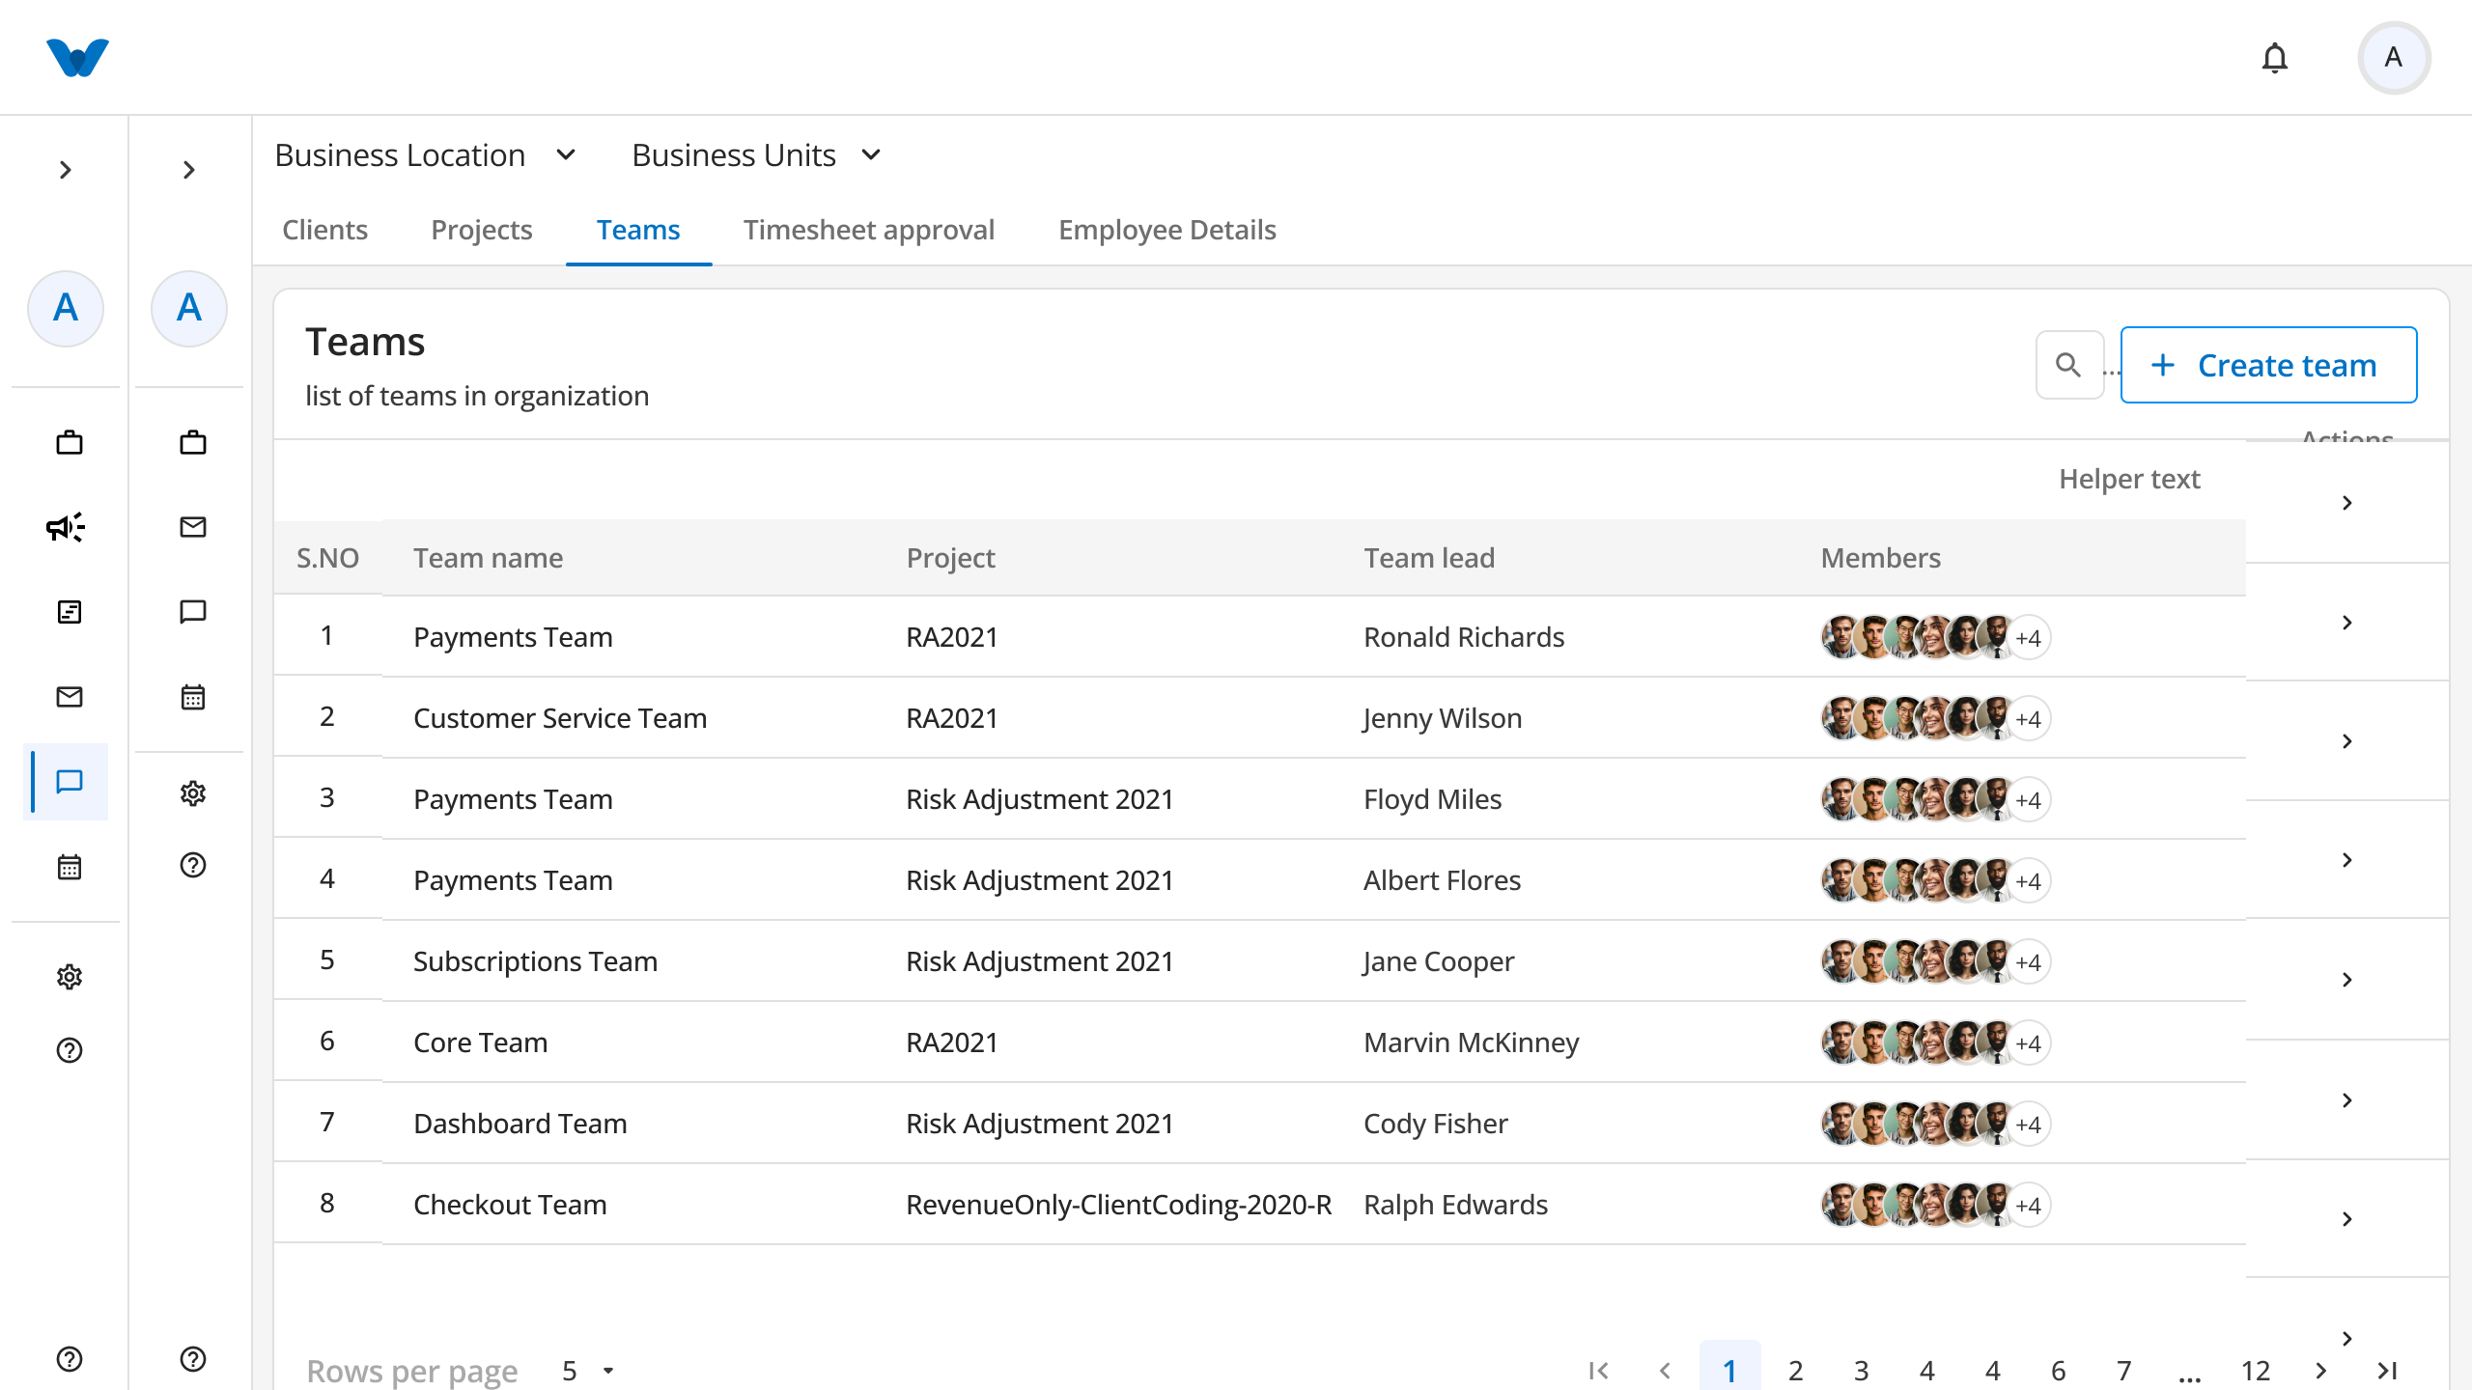This screenshot has height=1390, width=2472.
Task: Go to the next page arrow
Action: pos(2321,1371)
